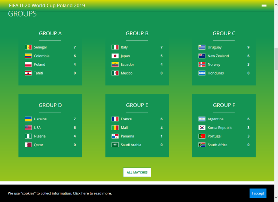
Task: Click the South Africa flag icon
Action: coord(202,145)
